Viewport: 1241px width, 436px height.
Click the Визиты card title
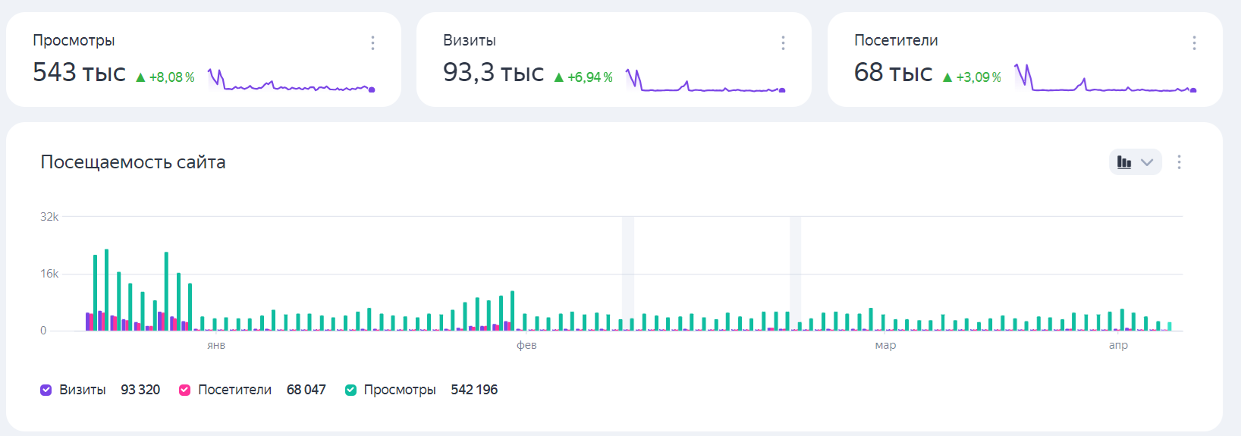coord(470,40)
